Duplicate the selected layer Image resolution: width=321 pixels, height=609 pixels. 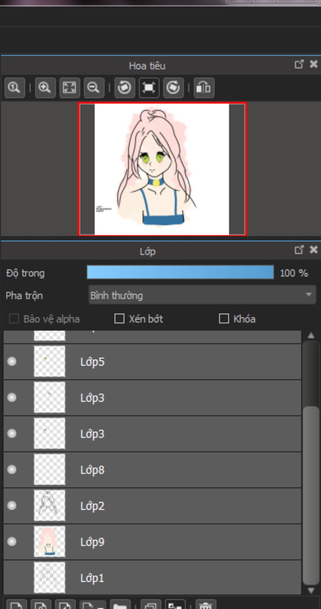coord(151,605)
